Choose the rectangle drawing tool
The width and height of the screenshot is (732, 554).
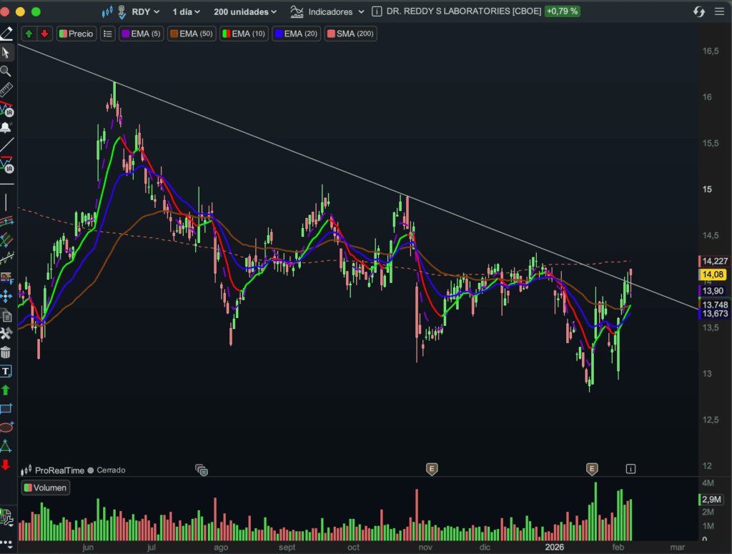(x=6, y=409)
